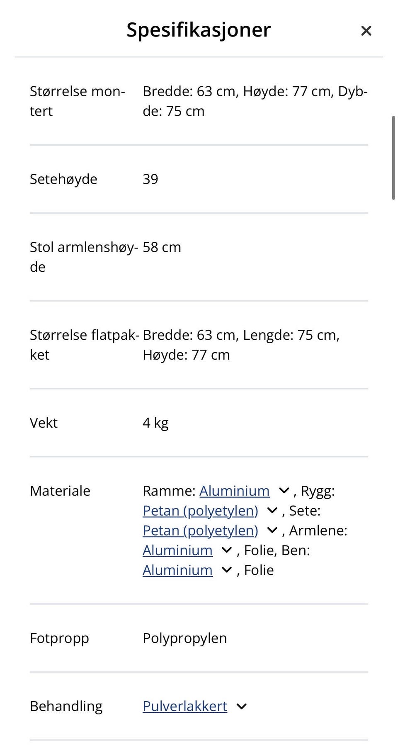Viewport: 398px width, 748px height.
Task: Click the Spesifikasjoner heading
Action: [199, 30]
